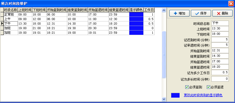Viewport: 235px width, 103px height.
Task: Click the 增加 add button
Action: click(179, 13)
